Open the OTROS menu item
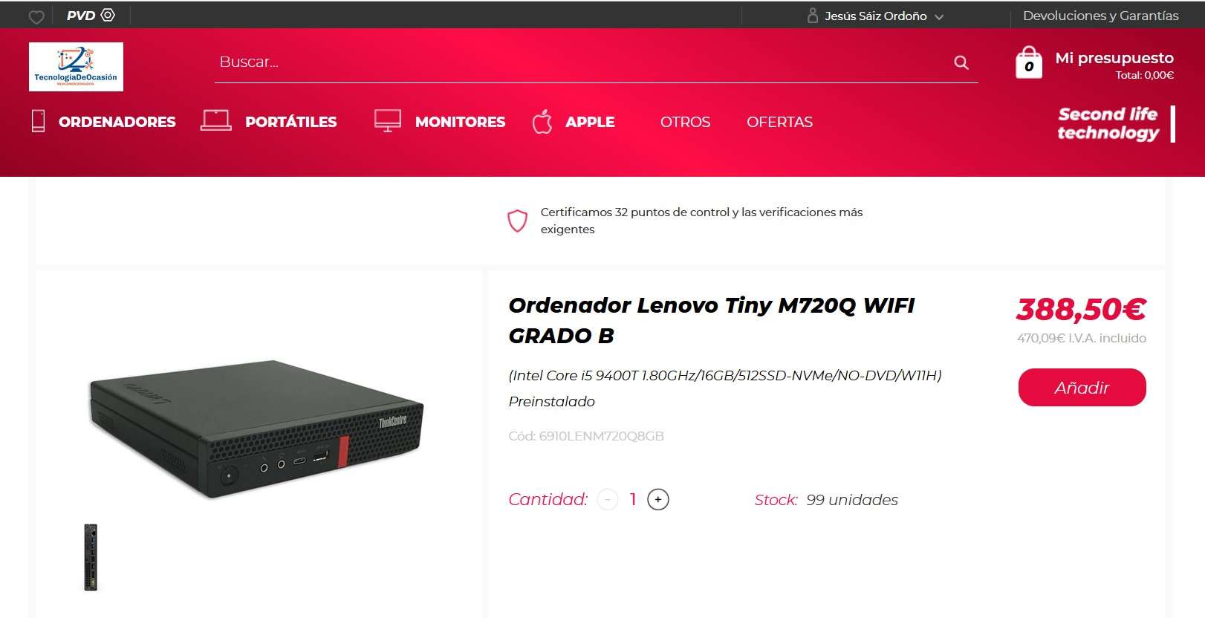Screen dimensions: 1205x618 (685, 122)
